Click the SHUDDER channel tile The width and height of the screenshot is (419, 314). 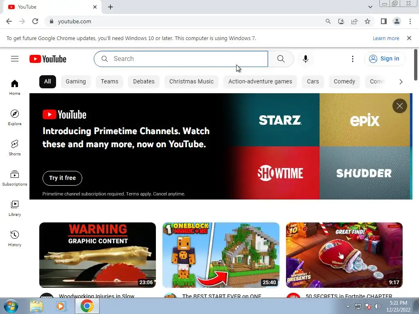[365, 173]
